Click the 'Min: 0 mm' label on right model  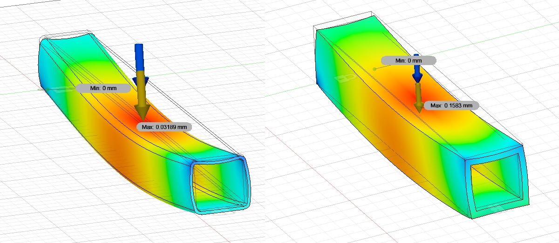(409, 60)
